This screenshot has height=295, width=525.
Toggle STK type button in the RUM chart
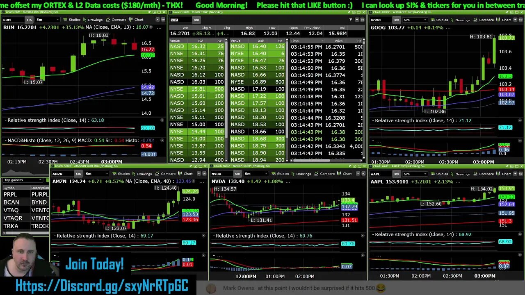(29, 20)
